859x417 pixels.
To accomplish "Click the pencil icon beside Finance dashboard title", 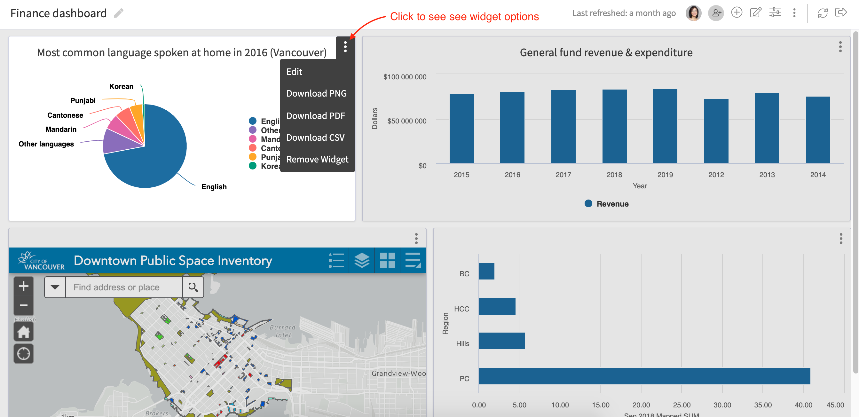I will (x=118, y=13).
